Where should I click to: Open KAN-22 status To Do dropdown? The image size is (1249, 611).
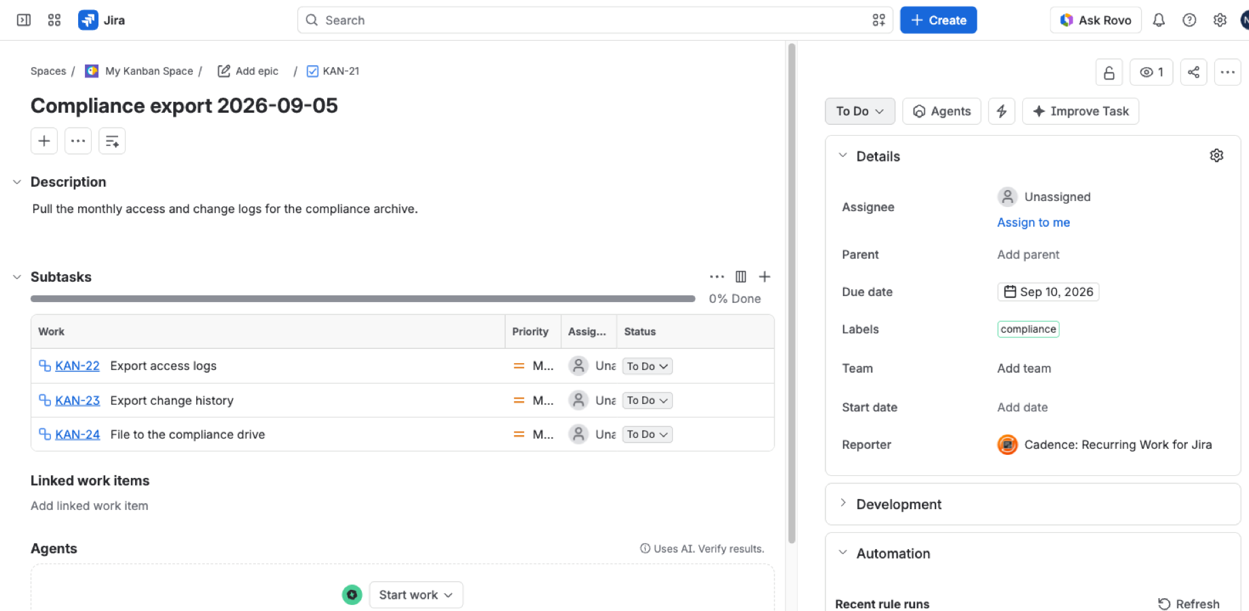click(x=648, y=366)
